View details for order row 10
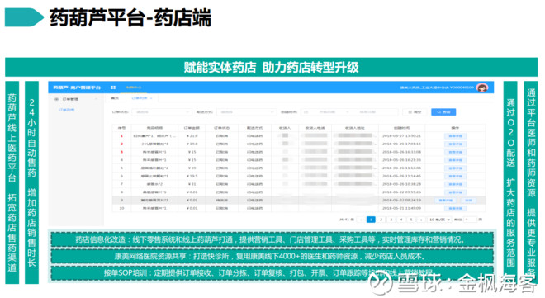545x298 pixels. click(x=455, y=208)
